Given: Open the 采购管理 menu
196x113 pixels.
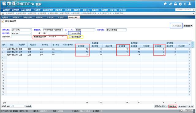Looking at the screenshot, I should coord(15,10).
